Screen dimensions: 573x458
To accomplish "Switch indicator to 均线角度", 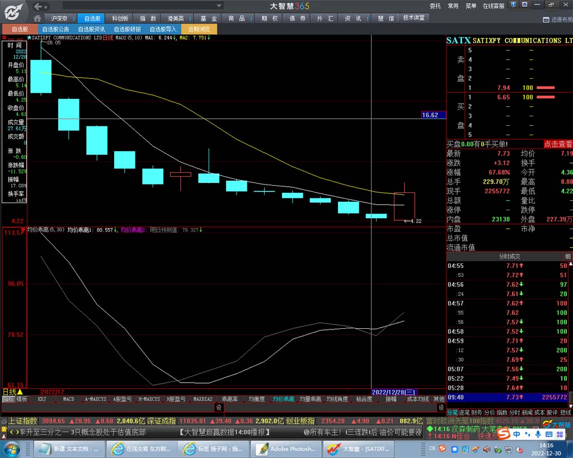I will pyautogui.click(x=337, y=399).
